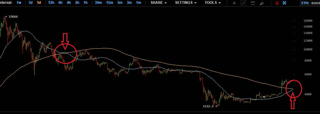
Task: Open the SETTINGS dropdown menu
Action: point(186,3)
